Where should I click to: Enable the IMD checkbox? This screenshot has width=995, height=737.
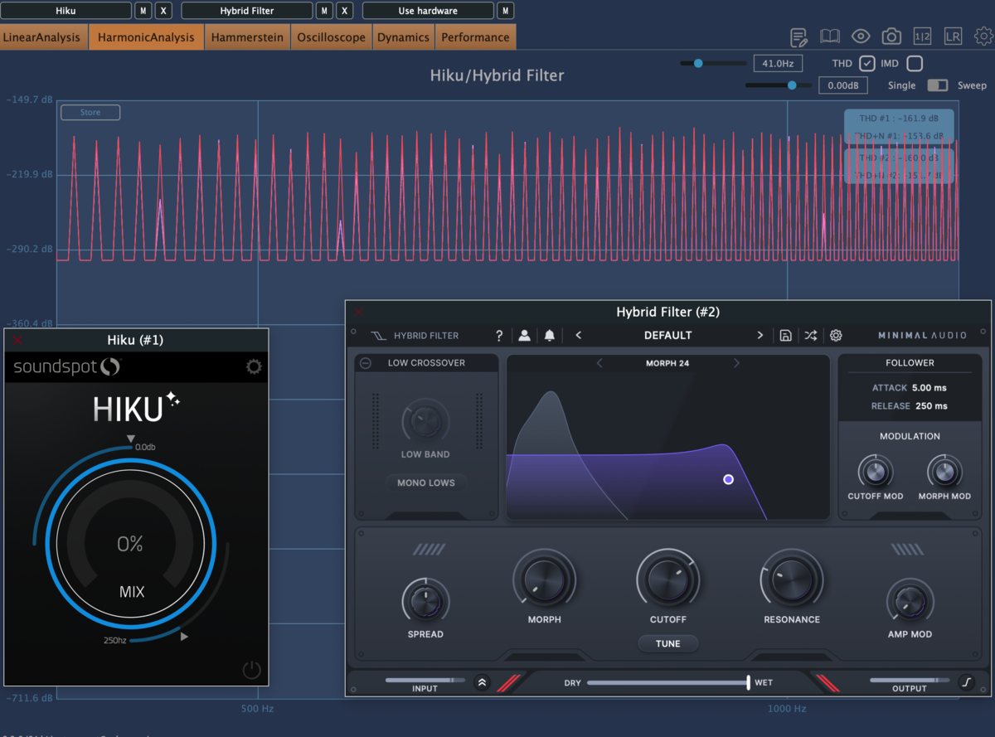[915, 63]
